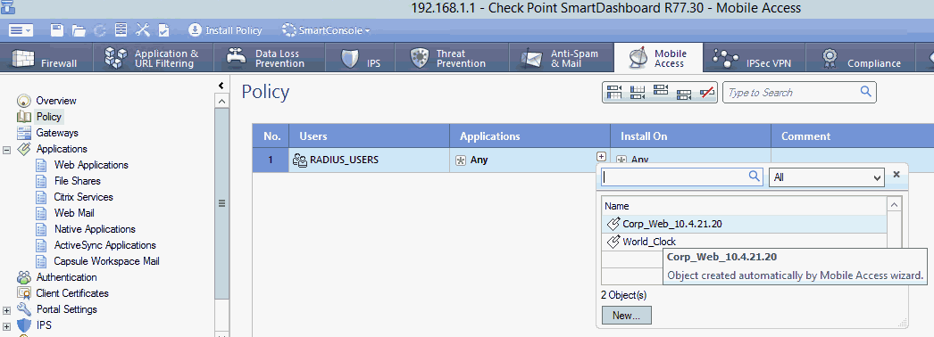934x337 pixels.
Task: Select Policy in navigation tree
Action: click(48, 117)
